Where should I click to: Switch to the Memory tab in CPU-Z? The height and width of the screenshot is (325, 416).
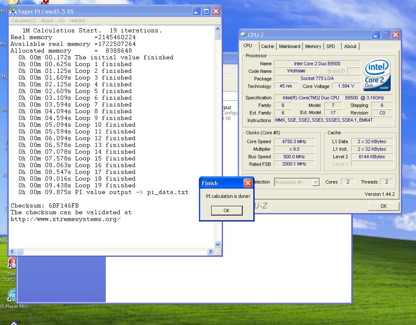(x=313, y=46)
